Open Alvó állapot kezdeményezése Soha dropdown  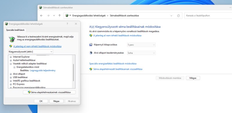[141, 53]
